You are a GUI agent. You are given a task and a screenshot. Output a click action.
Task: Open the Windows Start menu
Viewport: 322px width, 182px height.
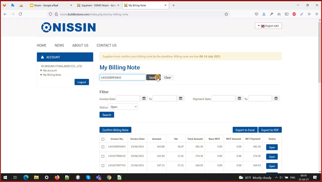pos(5,177)
